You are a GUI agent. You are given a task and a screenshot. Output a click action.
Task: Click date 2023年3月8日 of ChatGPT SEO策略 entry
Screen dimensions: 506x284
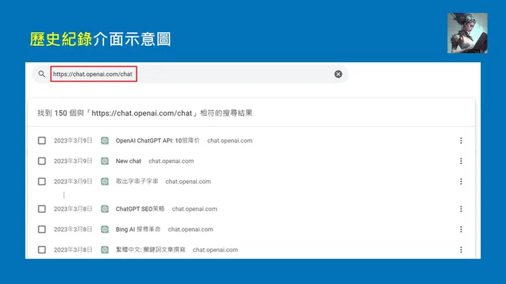(73, 209)
